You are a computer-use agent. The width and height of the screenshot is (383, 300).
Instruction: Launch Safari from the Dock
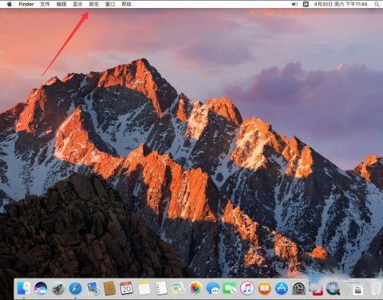[76, 288]
